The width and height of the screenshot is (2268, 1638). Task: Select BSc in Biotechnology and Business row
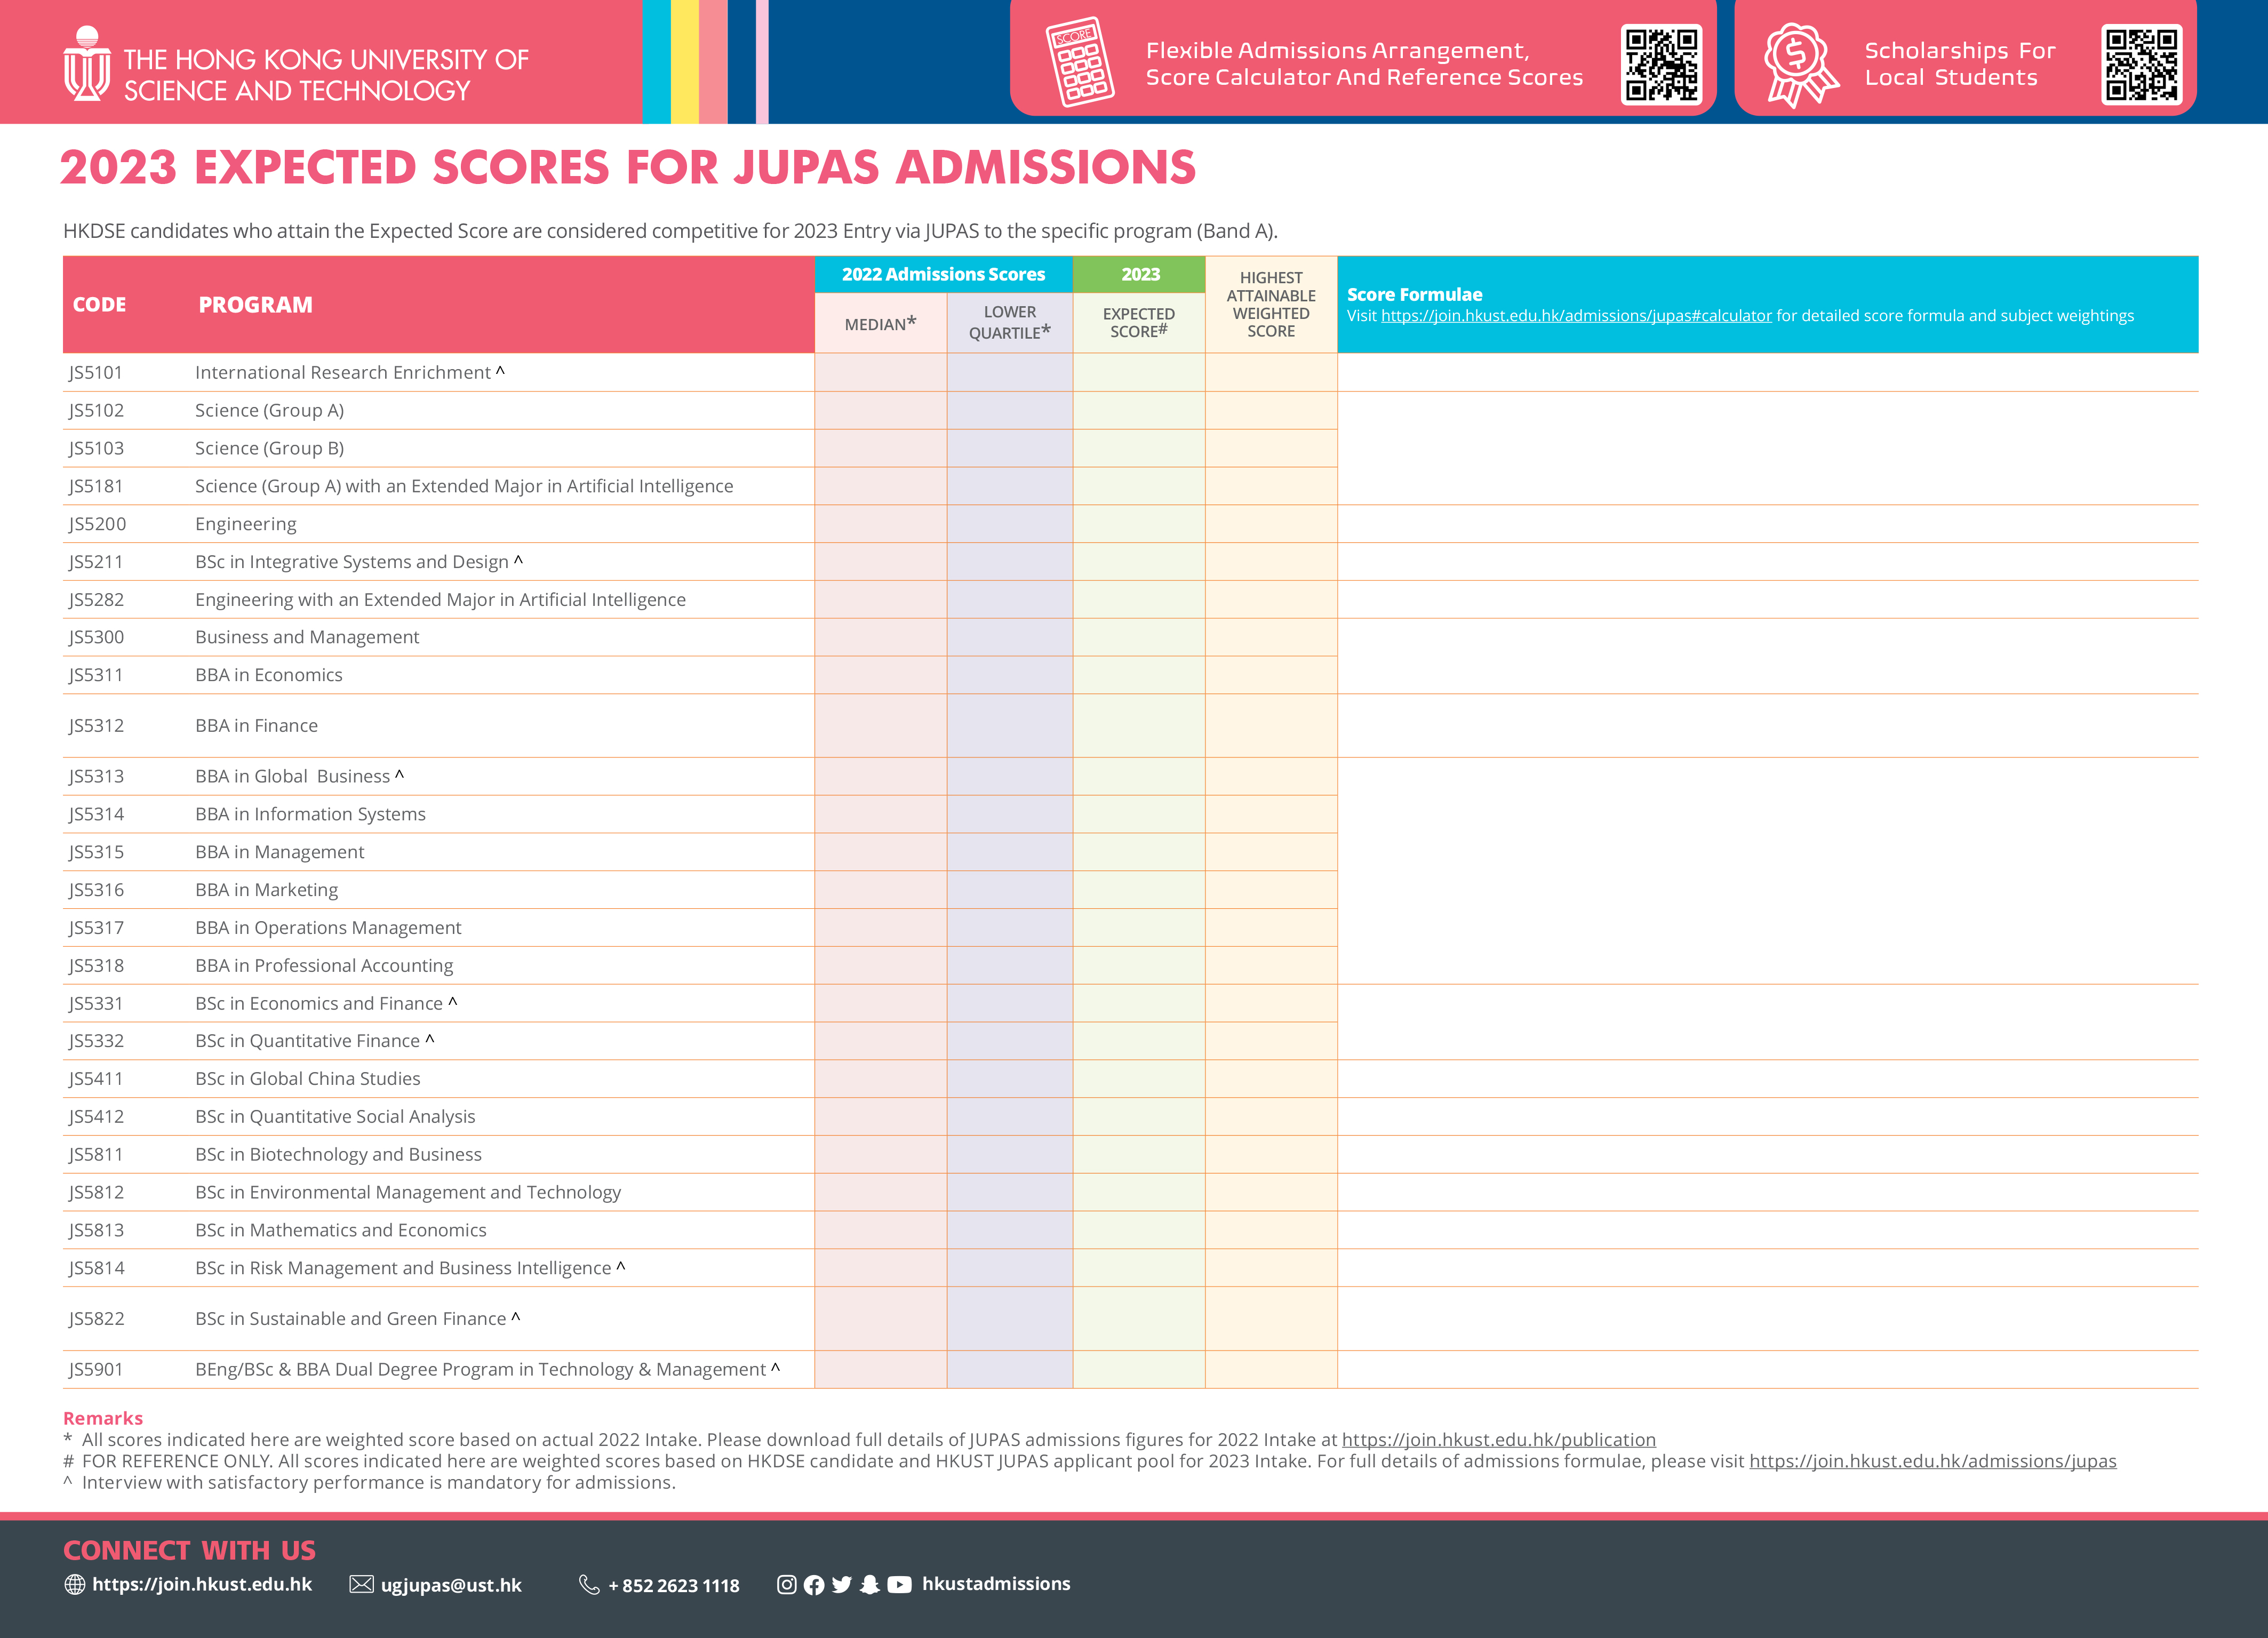pyautogui.click(x=1130, y=1155)
